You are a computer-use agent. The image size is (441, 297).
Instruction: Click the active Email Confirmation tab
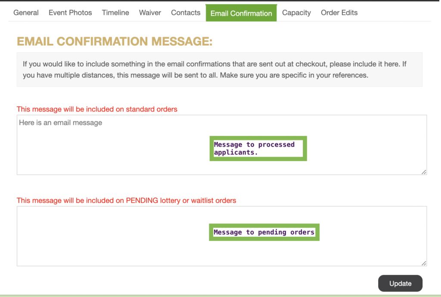[x=241, y=13]
